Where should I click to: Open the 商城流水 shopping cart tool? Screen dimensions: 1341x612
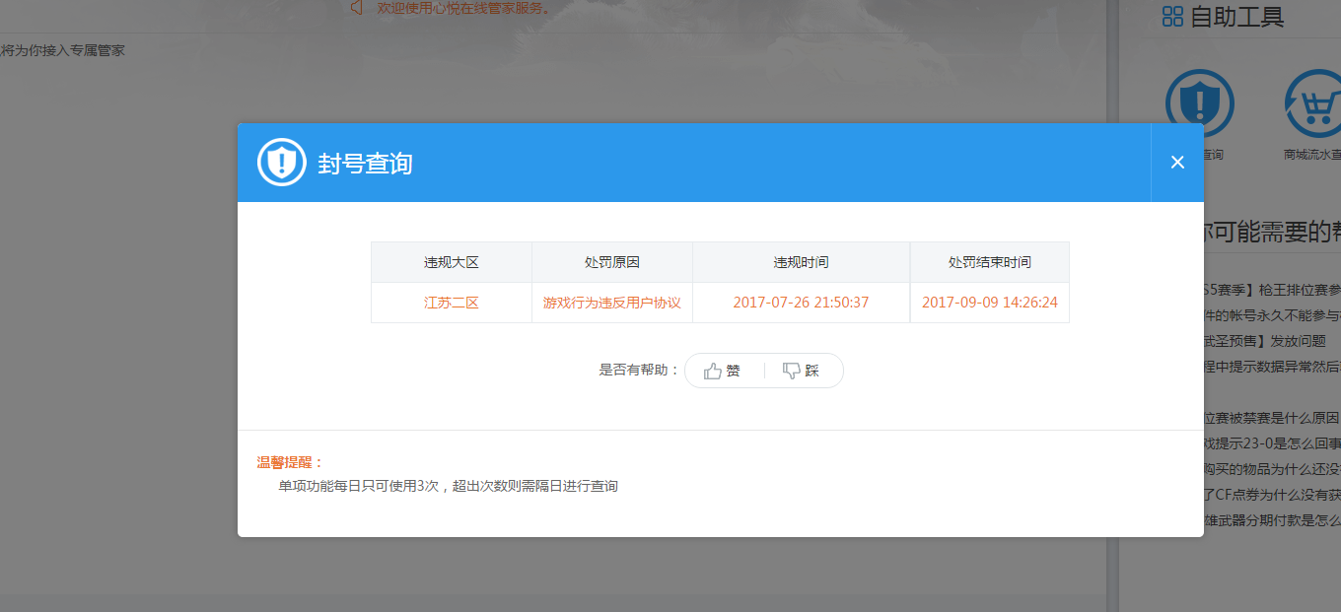coord(1312,103)
